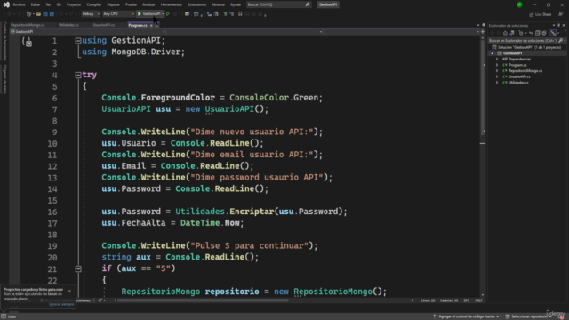Open the Debug configuration dropdown

tap(91, 14)
